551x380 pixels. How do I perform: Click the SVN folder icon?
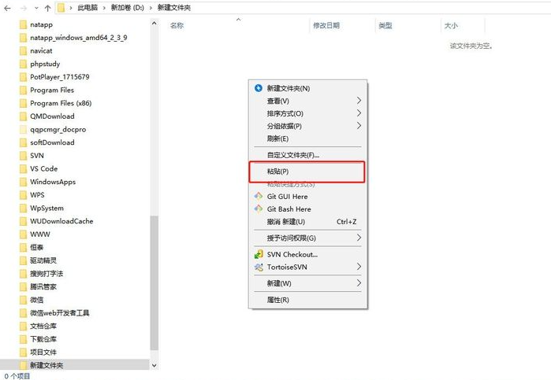coord(23,156)
